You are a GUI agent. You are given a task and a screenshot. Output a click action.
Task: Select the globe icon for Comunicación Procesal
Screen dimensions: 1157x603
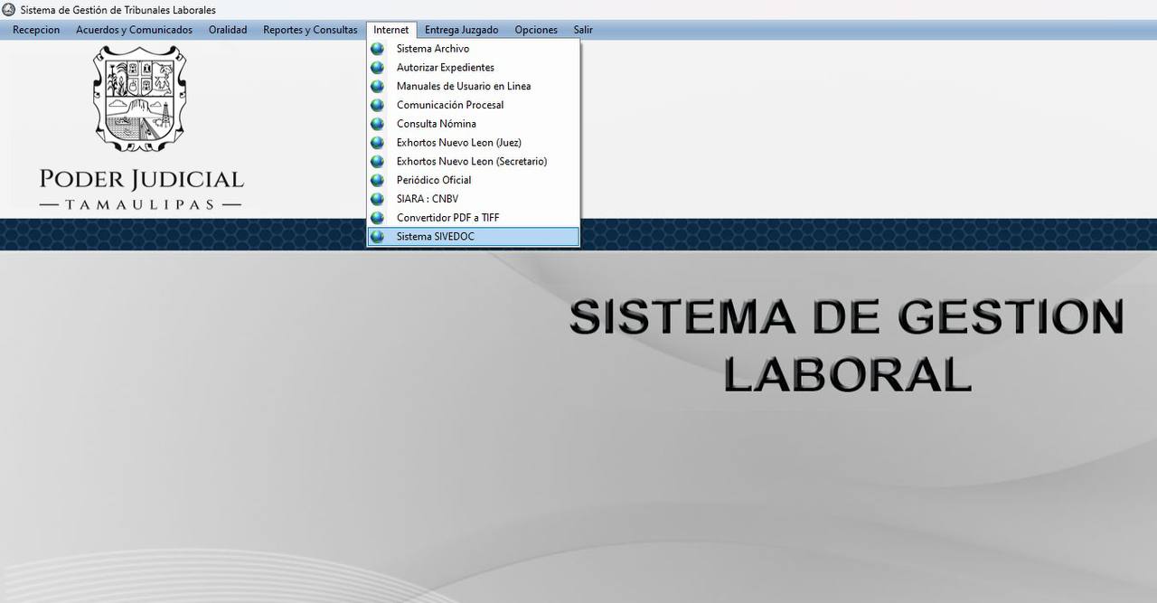(377, 105)
